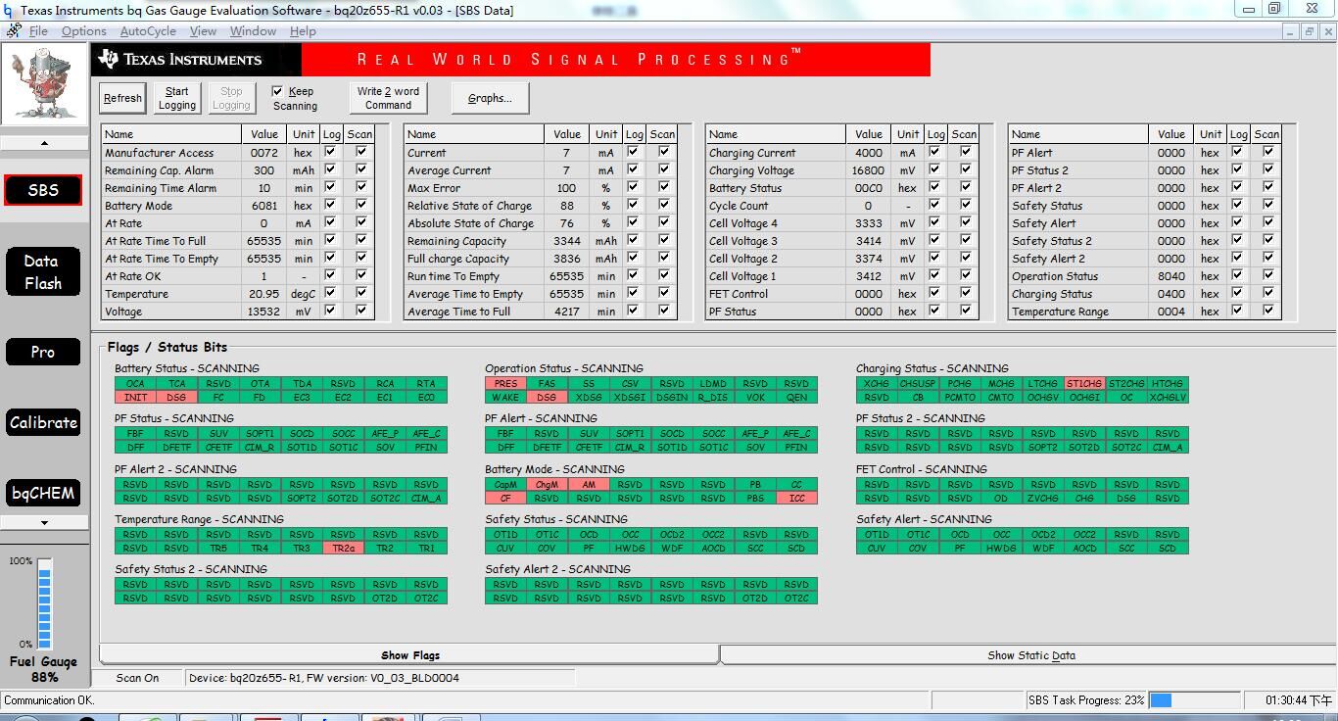Image resolution: width=1338 pixels, height=721 pixels.
Task: Click the red PRES bit in Operation Status
Action: click(505, 384)
